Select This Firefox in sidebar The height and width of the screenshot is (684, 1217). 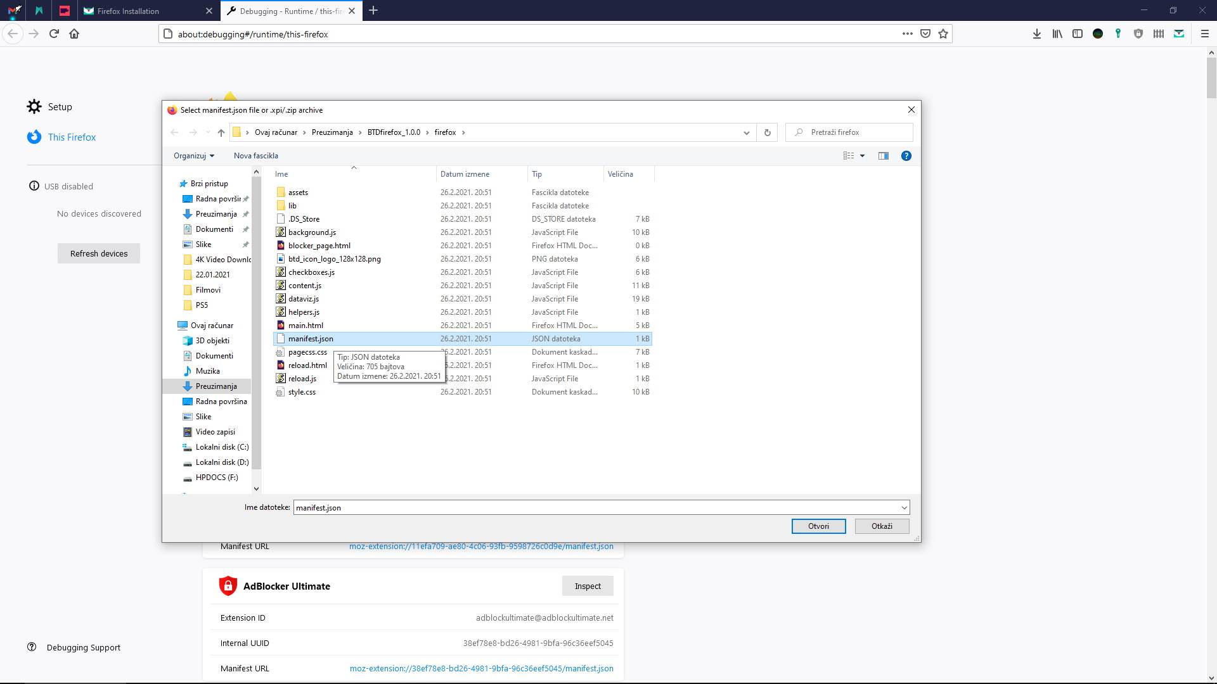pos(72,137)
